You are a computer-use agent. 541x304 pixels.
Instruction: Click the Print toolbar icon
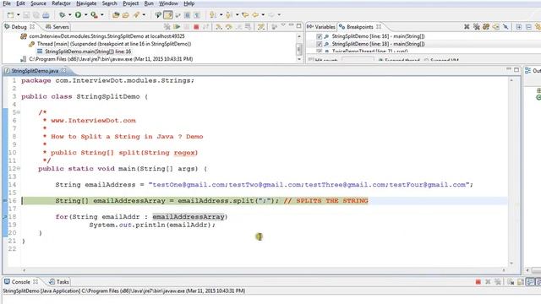click(x=46, y=15)
